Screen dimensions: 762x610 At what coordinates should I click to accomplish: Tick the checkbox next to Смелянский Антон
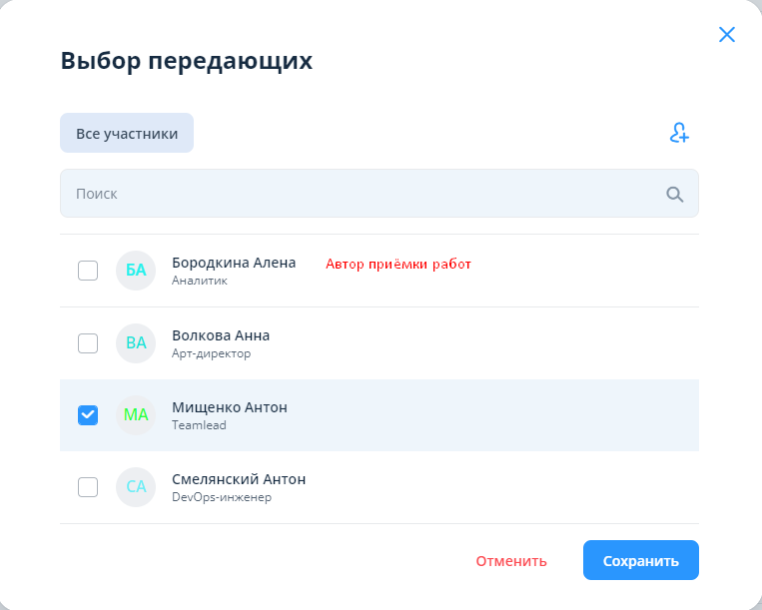(88, 487)
